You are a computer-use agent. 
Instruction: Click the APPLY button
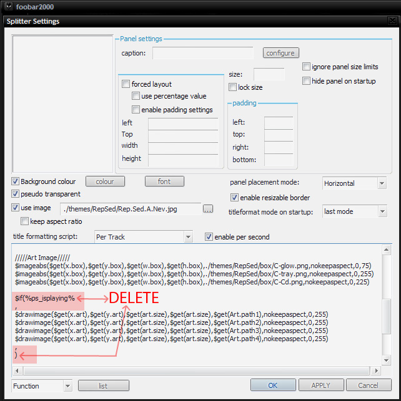321,385
